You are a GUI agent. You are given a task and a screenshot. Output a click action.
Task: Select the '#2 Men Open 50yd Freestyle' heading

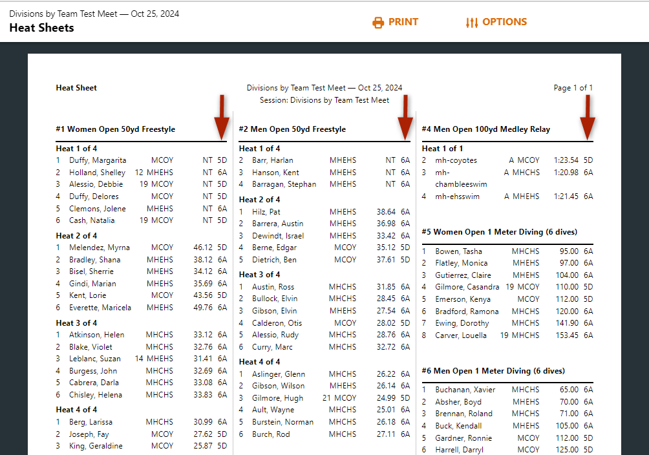click(292, 129)
